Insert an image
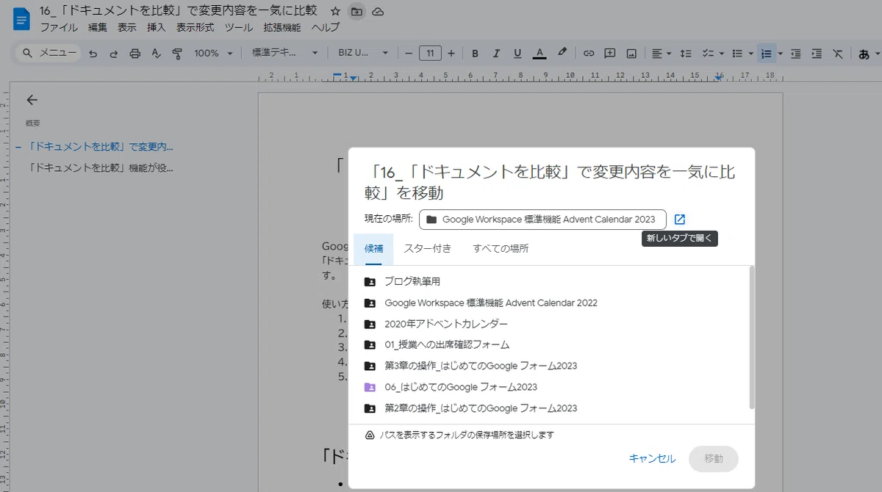The width and height of the screenshot is (882, 492). [631, 53]
